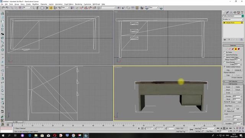The width and height of the screenshot is (245, 138).
Task: Open the Schematic View icon
Action: 137,8
